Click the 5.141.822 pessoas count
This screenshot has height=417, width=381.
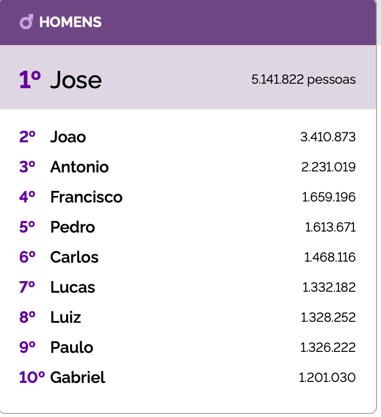click(x=303, y=79)
